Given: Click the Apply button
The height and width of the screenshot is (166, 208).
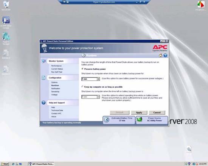Looking at the screenshot, I should click(x=139, y=113).
